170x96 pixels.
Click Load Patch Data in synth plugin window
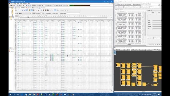click(x=119, y=5)
